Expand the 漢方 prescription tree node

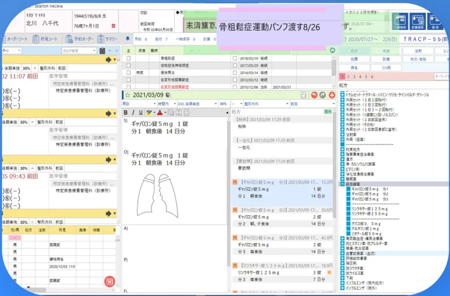coord(343,159)
